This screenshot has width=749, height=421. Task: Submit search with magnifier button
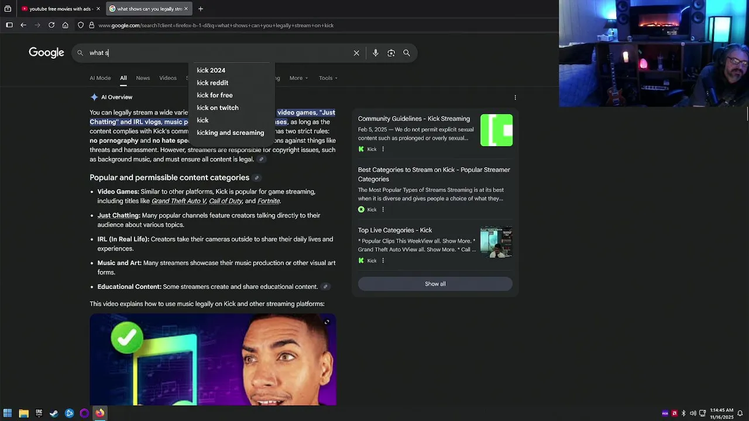407,53
